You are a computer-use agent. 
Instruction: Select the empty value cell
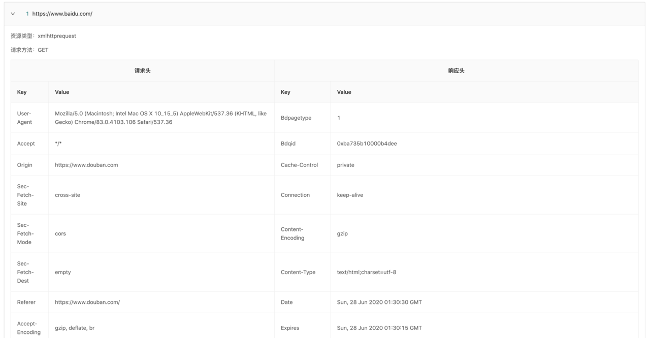tap(161, 272)
